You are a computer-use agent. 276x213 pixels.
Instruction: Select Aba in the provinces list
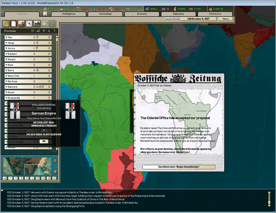28,37
